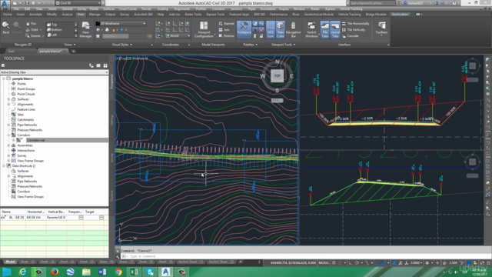Select the Pan tool
Screen dimensions: 492x277
(x=31, y=24)
